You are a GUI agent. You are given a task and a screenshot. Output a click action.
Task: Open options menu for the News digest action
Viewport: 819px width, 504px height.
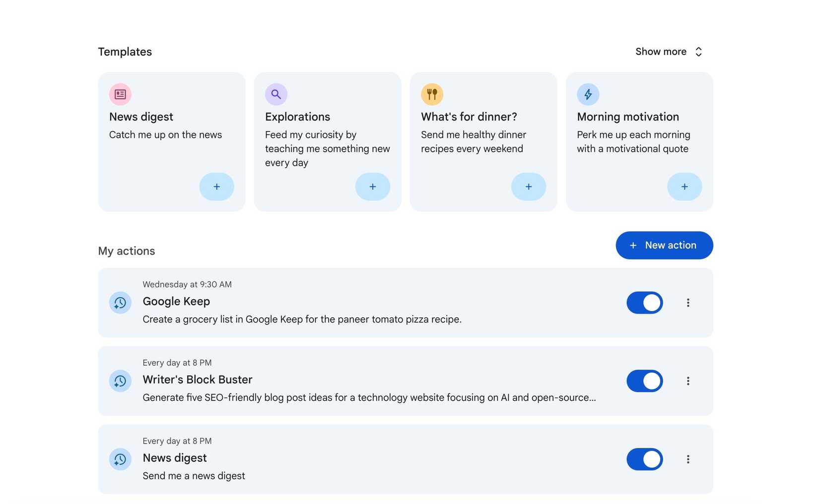[688, 459]
